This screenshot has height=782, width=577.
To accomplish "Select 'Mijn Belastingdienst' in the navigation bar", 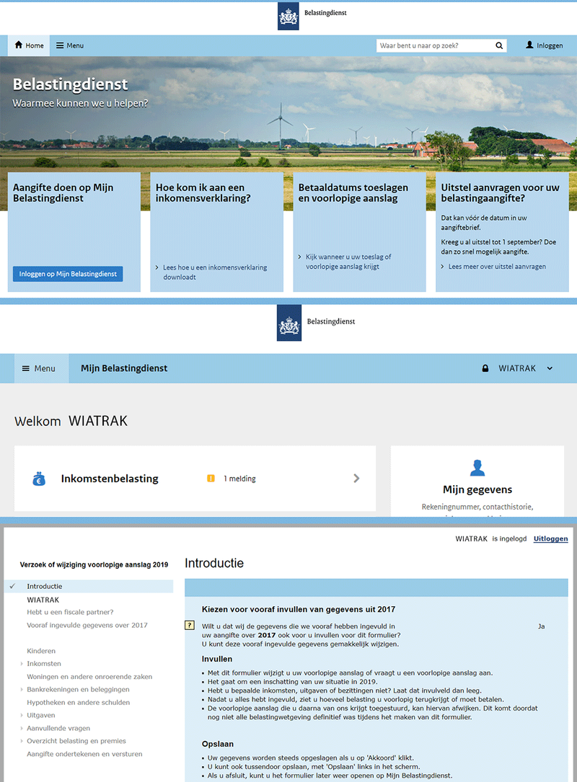I will click(x=123, y=368).
